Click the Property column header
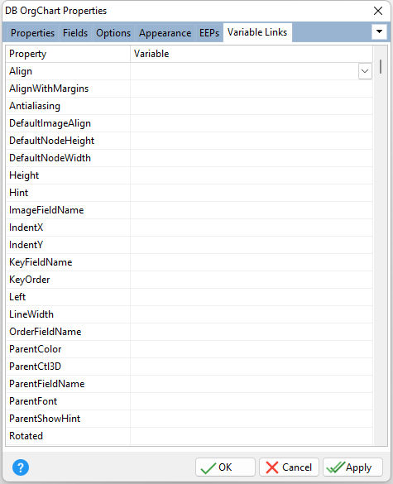This screenshot has height=484, width=393. [x=68, y=54]
